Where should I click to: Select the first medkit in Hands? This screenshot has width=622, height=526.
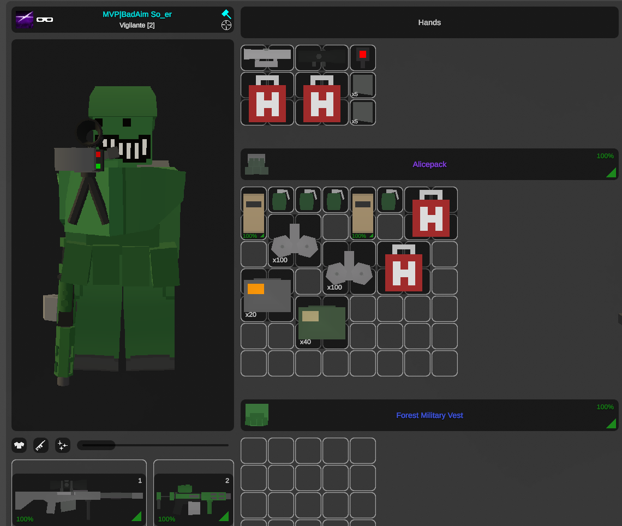267,99
